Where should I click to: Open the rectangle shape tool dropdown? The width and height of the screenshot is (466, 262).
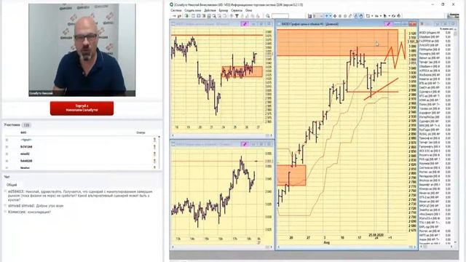coord(372,16)
